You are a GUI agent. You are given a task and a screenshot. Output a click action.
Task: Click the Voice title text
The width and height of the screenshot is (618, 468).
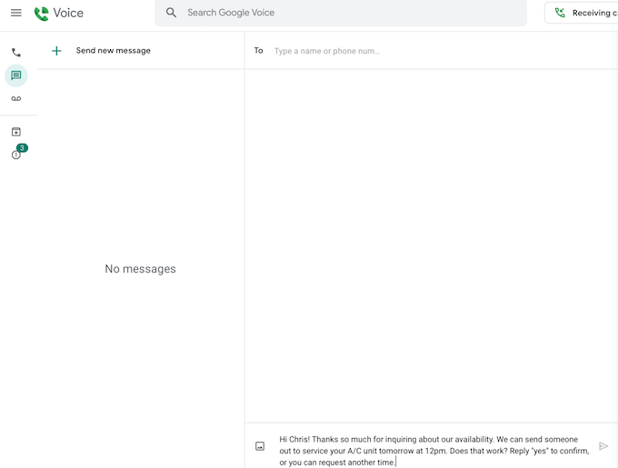coord(68,14)
